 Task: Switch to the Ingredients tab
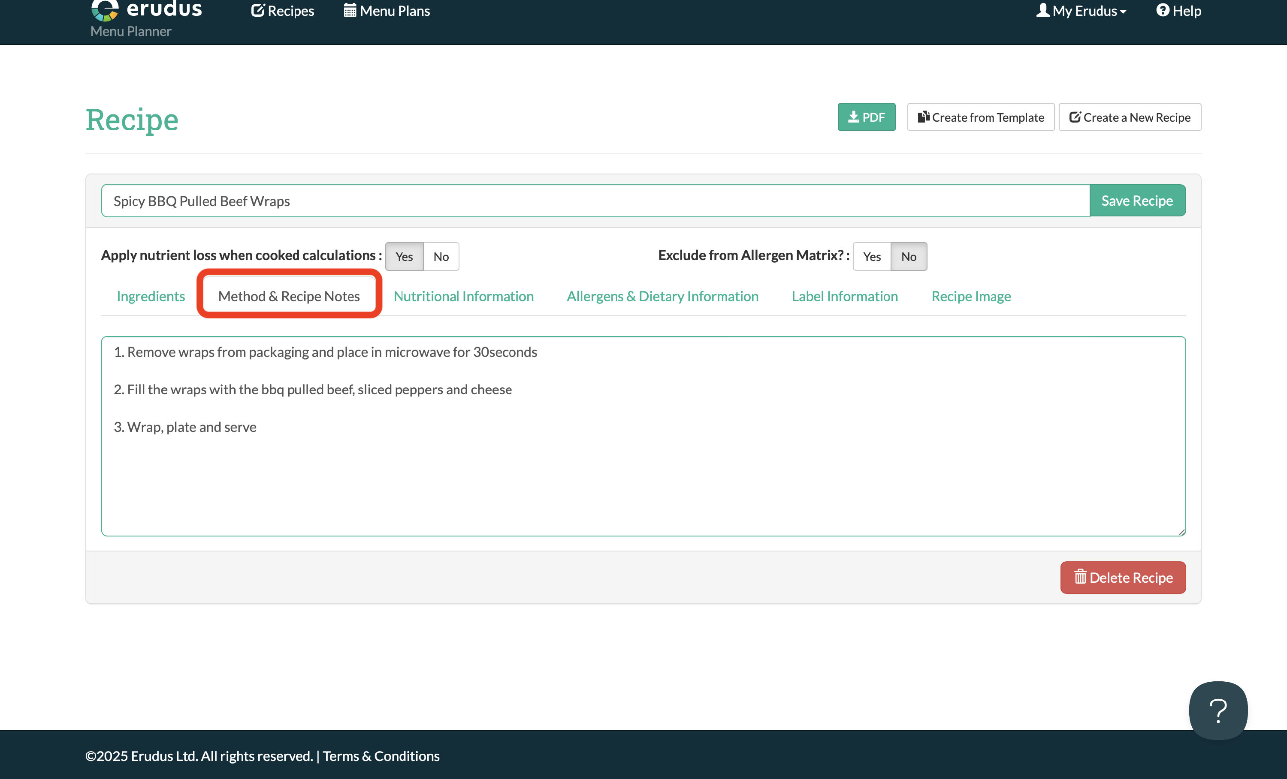click(x=151, y=296)
